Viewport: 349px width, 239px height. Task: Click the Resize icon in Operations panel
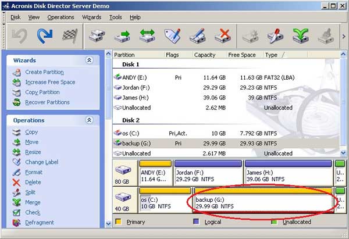coord(16,152)
